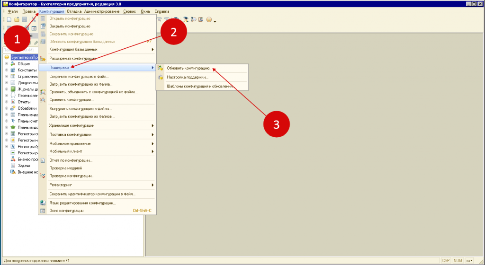Click the Отчет по конфигурации icon
This screenshot has height=265, width=485.
(x=43, y=160)
